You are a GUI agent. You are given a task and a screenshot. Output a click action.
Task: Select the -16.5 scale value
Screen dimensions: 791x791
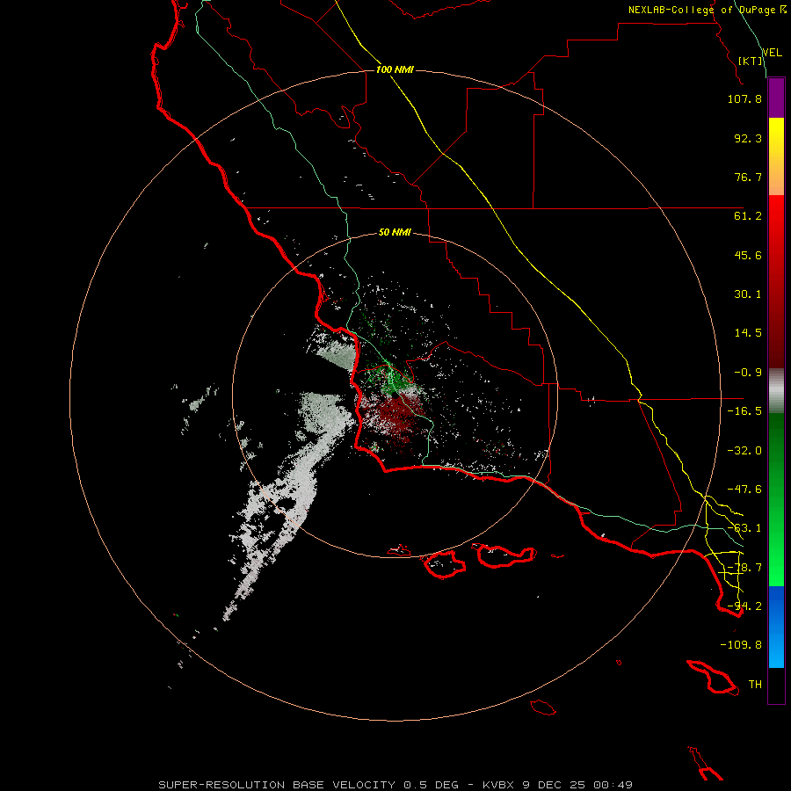[x=744, y=411]
